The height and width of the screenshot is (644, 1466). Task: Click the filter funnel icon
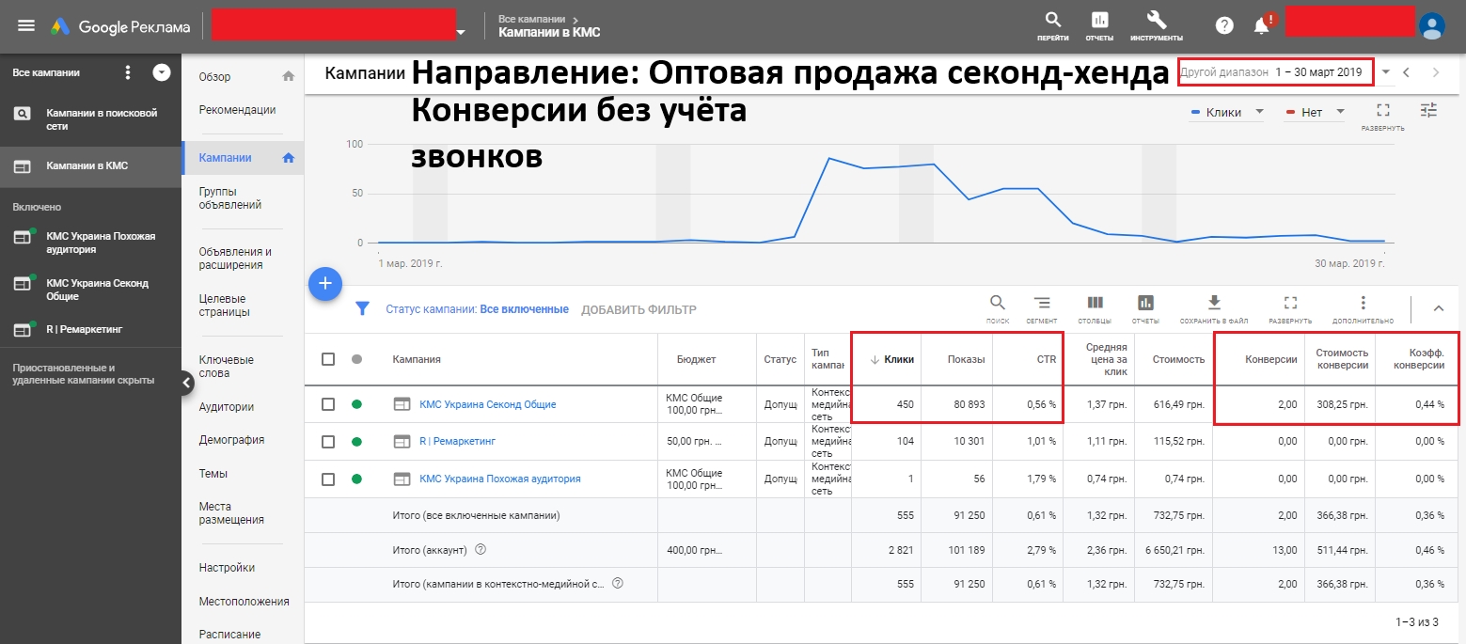tap(362, 309)
